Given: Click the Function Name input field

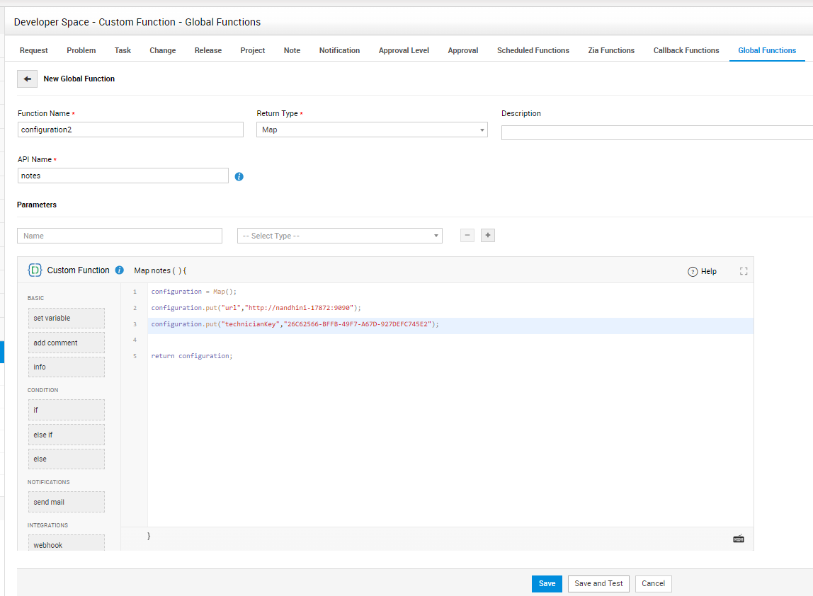Looking at the screenshot, I should coord(130,130).
